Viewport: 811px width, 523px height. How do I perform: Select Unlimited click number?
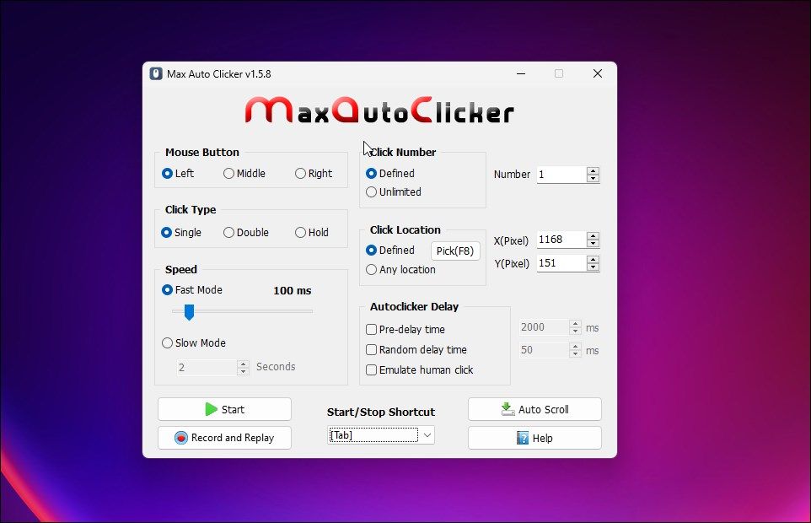click(393, 192)
